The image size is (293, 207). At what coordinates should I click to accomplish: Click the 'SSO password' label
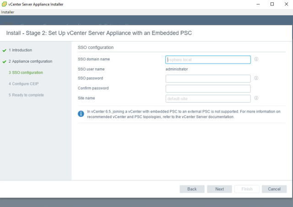91,78
